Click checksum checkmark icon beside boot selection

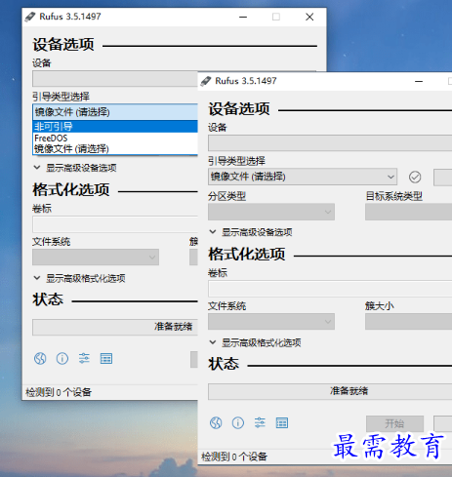coord(415,177)
